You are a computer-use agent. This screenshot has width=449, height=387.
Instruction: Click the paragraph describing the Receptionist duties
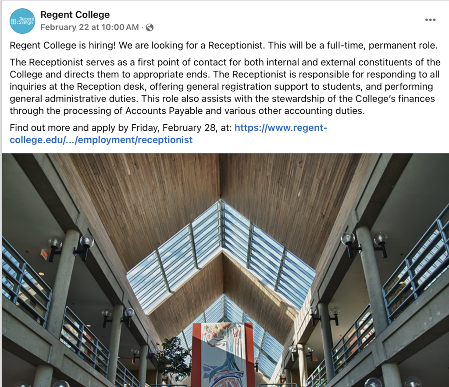(x=225, y=86)
